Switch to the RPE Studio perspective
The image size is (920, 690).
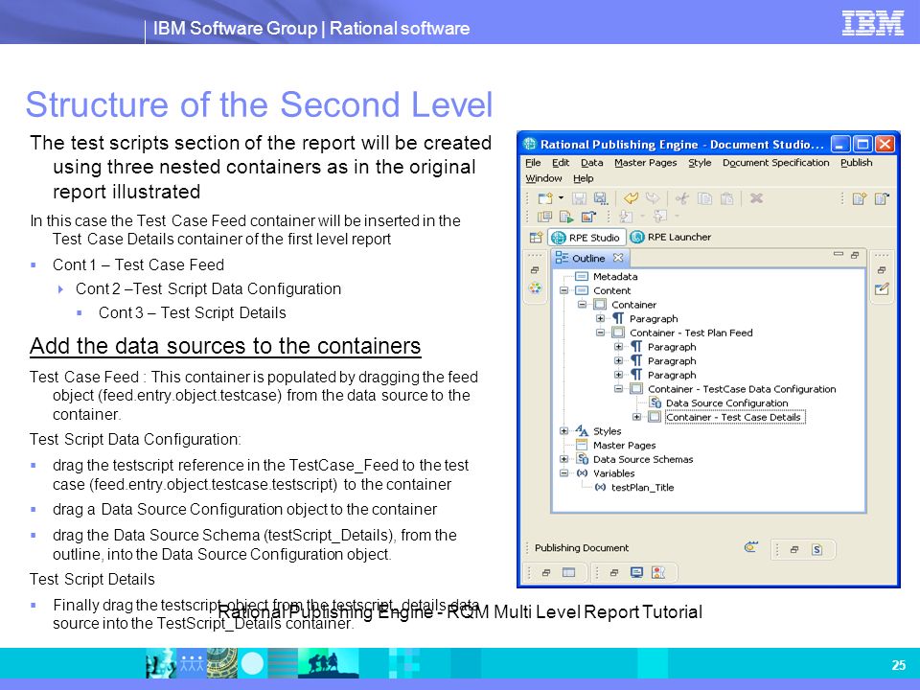point(586,238)
